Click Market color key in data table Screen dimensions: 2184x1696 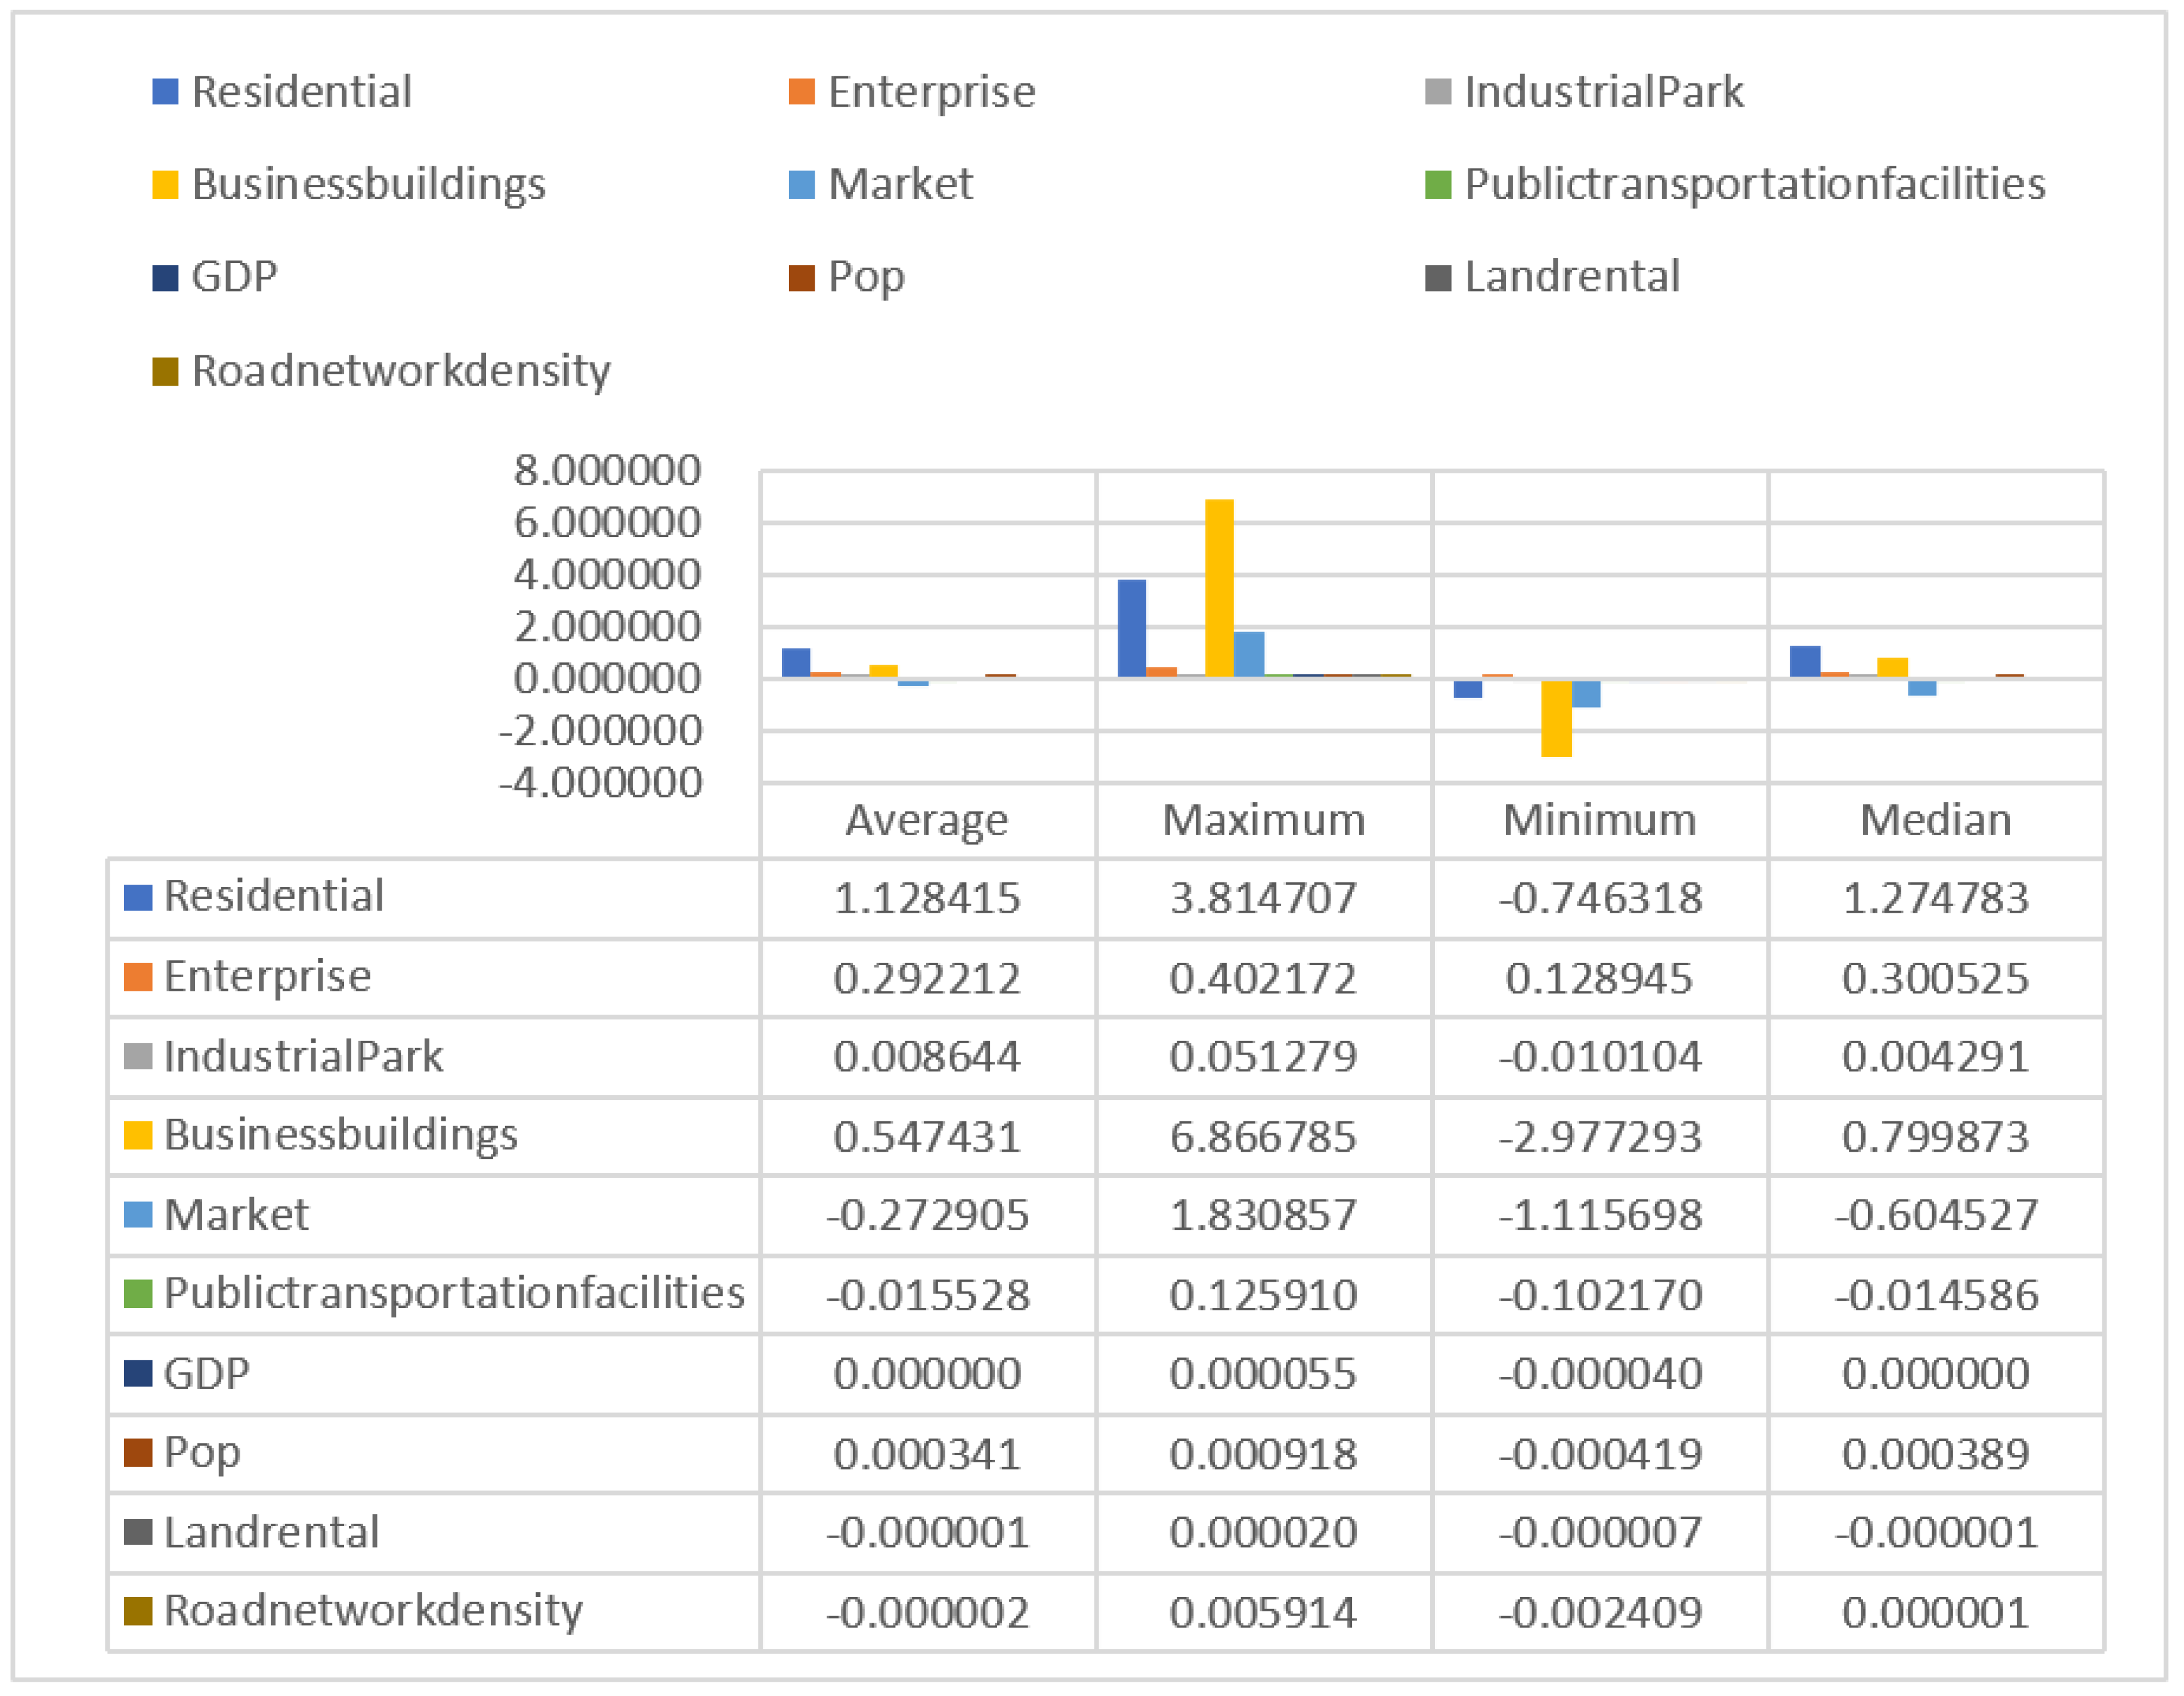point(138,1214)
